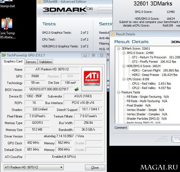Maximize the GPU-Z window
This screenshot has height=172, width=180.
coord(93,55)
